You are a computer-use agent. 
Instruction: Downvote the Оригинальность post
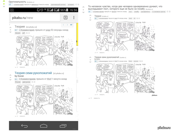tap(4, 7)
